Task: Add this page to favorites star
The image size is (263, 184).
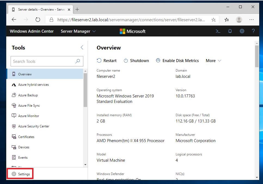Action: (x=213, y=20)
